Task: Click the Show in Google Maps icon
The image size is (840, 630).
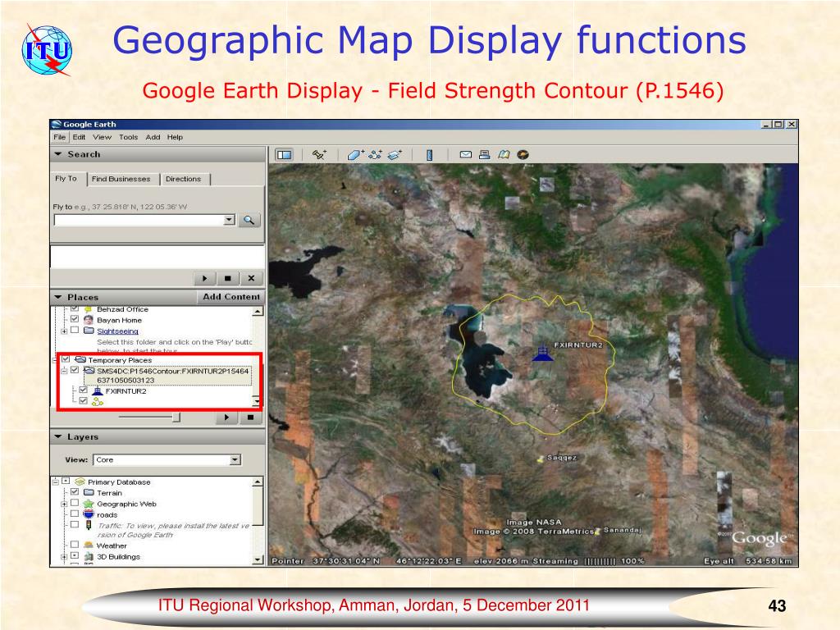Action: 503,155
